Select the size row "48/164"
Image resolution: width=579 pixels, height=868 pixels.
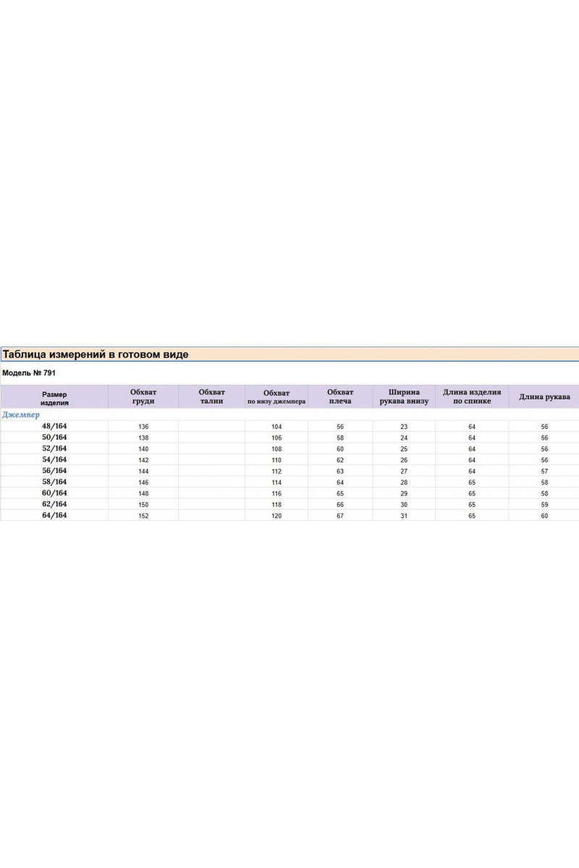tap(289, 427)
